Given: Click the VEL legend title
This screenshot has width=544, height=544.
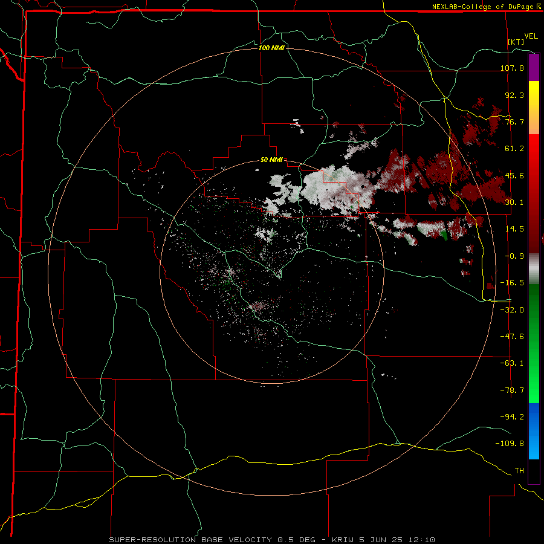Looking at the screenshot, I should pos(531,36).
